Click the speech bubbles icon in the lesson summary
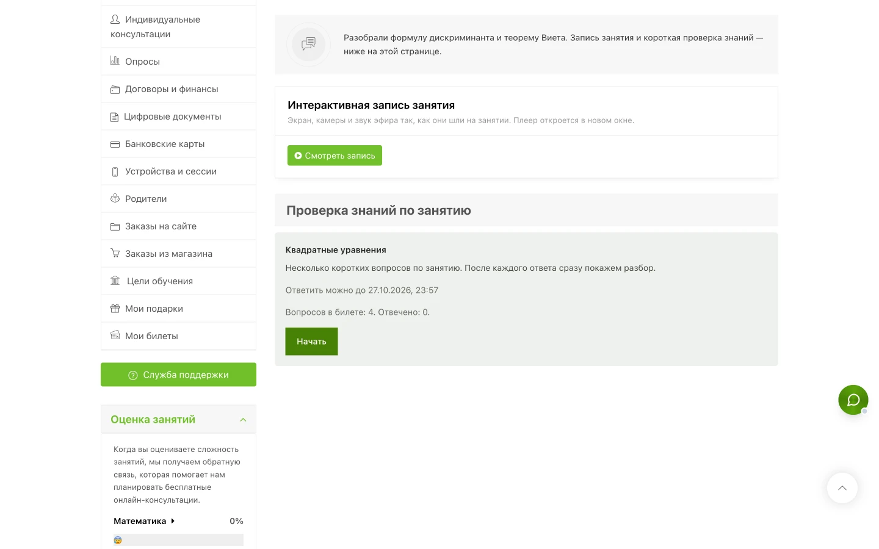Image resolution: width=879 pixels, height=549 pixels. pos(309,44)
